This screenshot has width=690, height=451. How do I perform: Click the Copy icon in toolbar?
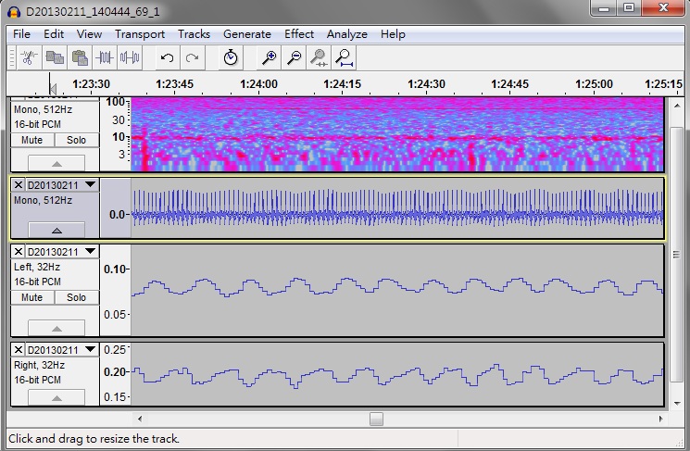pos(55,57)
